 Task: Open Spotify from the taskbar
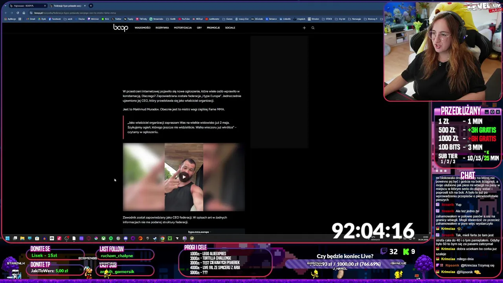(x=111, y=238)
